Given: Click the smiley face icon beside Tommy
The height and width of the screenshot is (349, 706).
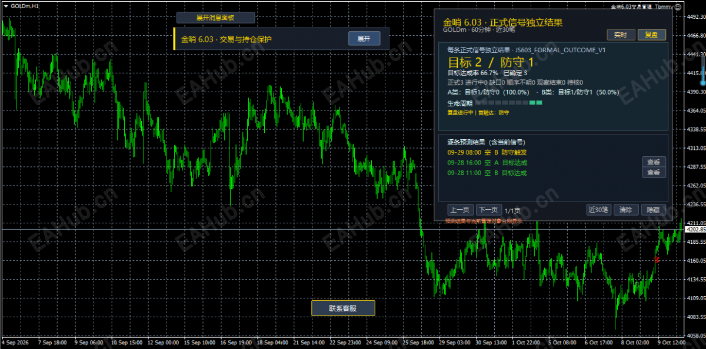Looking at the screenshot, I should [678, 6].
